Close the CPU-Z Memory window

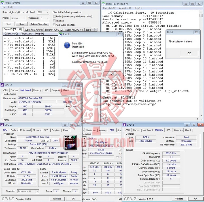[x=201, y=125]
